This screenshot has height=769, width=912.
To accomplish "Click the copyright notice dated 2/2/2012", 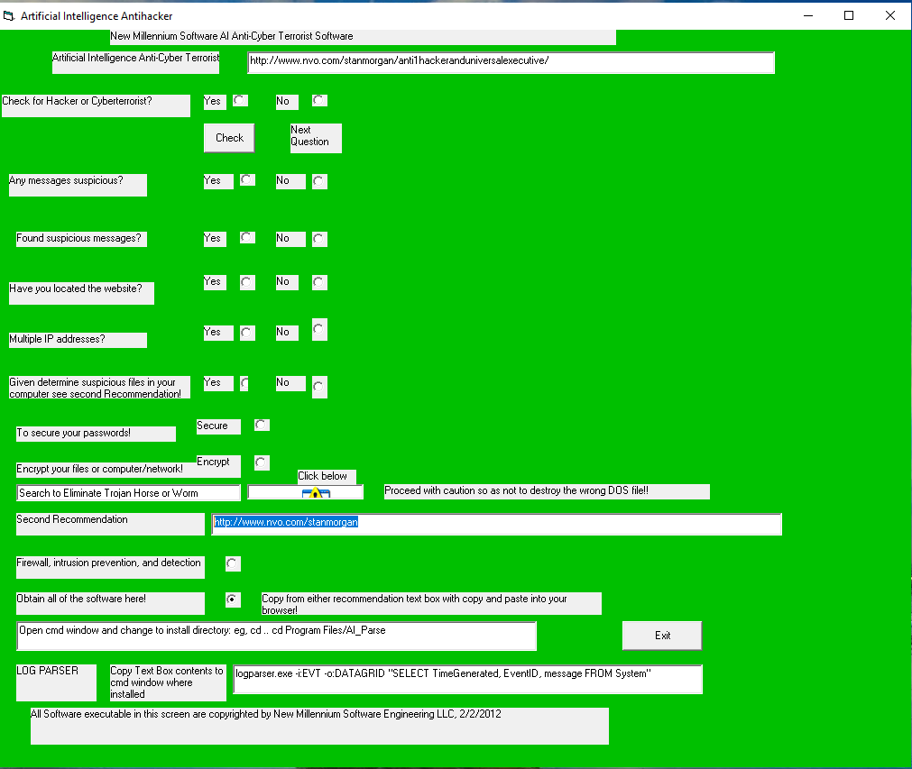I will (x=319, y=726).
